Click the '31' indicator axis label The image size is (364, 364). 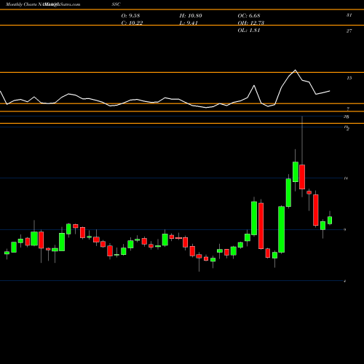[349, 15]
